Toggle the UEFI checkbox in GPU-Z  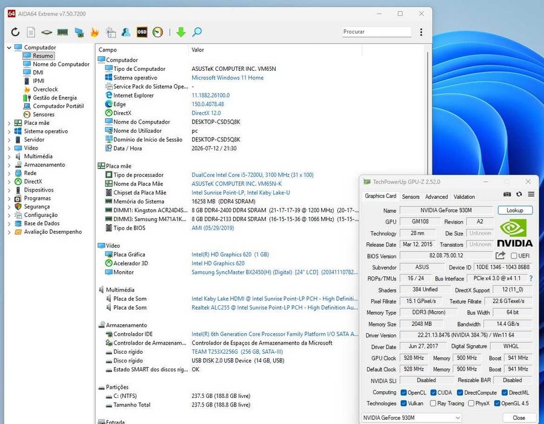514,256
